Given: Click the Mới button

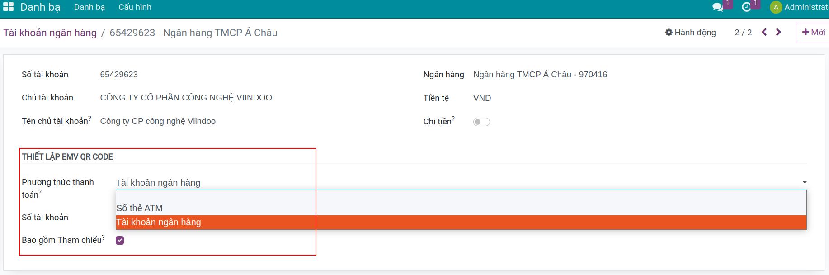Looking at the screenshot, I should [813, 33].
